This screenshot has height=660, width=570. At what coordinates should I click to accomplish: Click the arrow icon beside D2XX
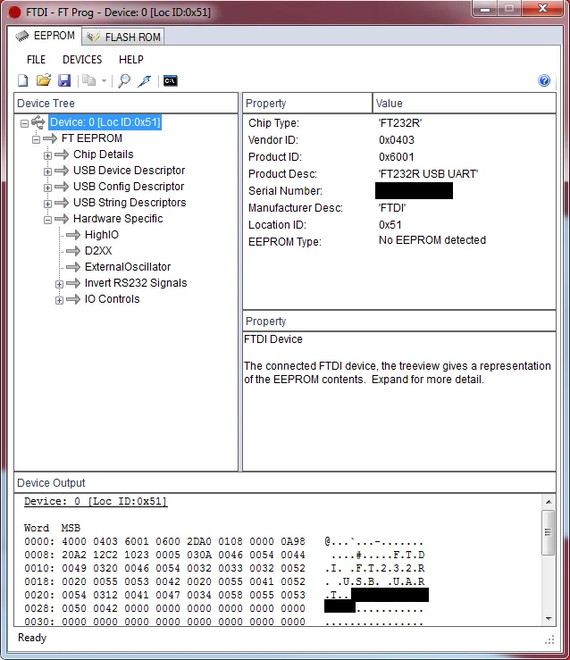(x=73, y=251)
